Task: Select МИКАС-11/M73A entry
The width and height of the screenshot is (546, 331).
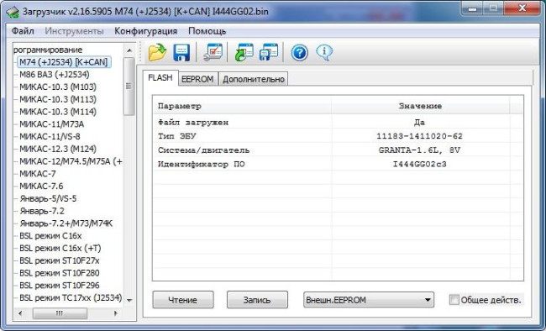Action: point(51,124)
